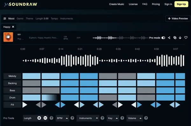Click the 134 BPM track value

tap(66, 38)
